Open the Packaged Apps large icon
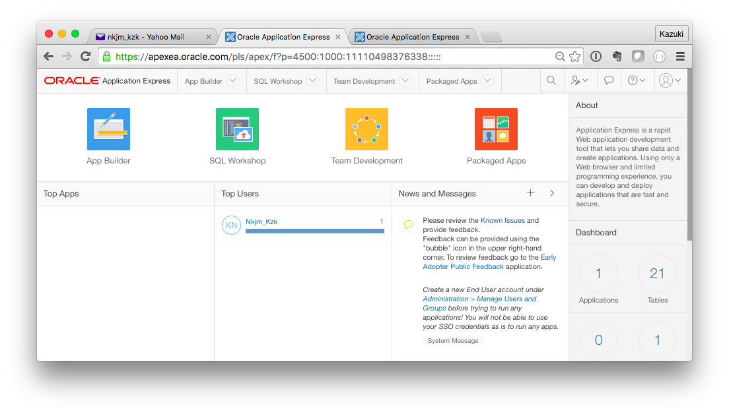729x414 pixels. (496, 129)
